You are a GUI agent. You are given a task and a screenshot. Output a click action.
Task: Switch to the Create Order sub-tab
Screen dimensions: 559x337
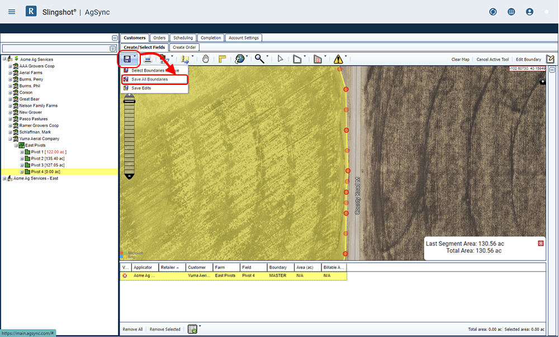click(x=184, y=48)
